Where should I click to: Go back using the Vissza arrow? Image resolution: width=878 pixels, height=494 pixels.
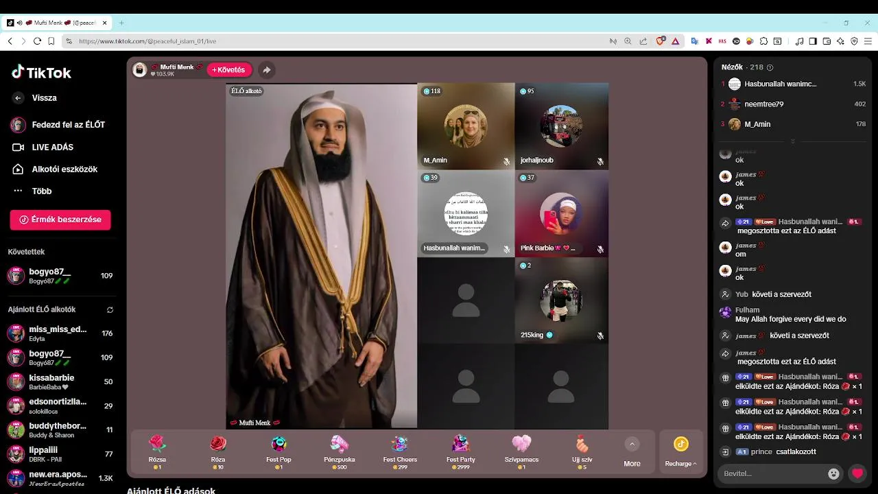tap(18, 98)
